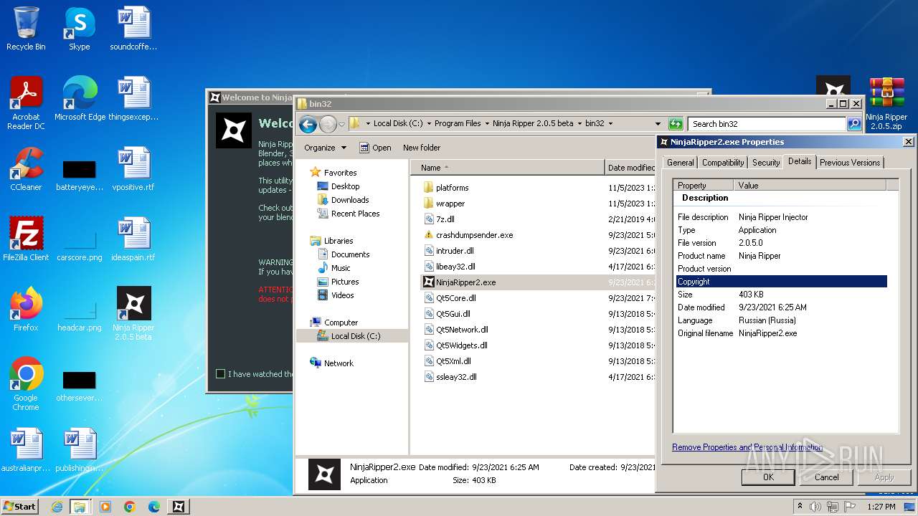Viewport: 918px width, 516px height.
Task: Open CCleaner desktop shortcut
Action: click(x=26, y=169)
